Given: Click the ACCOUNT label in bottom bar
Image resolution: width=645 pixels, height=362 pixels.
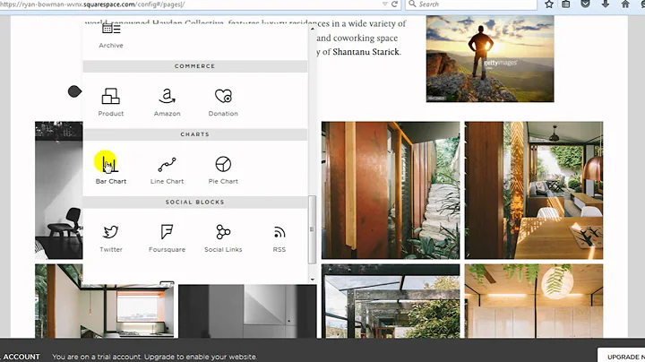Looking at the screenshot, I should coord(21,357).
